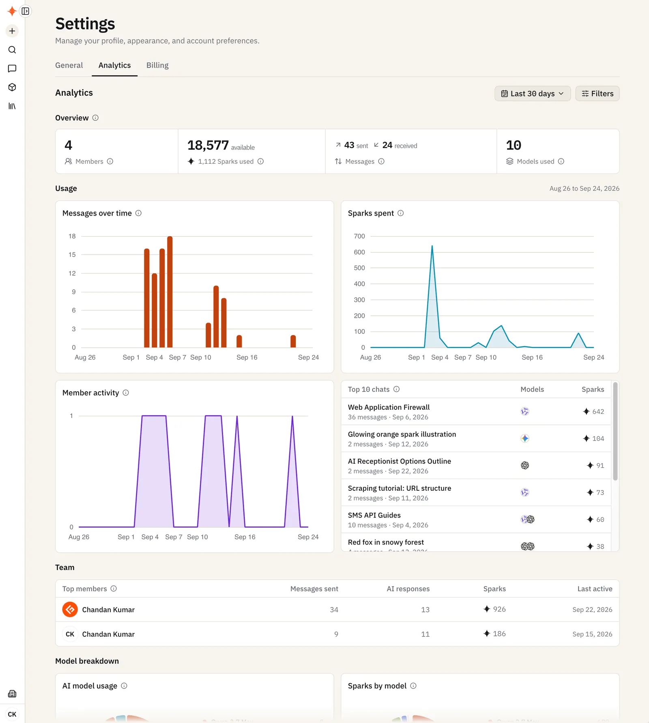Open Glowing orange spark illustration chat

pyautogui.click(x=476, y=439)
